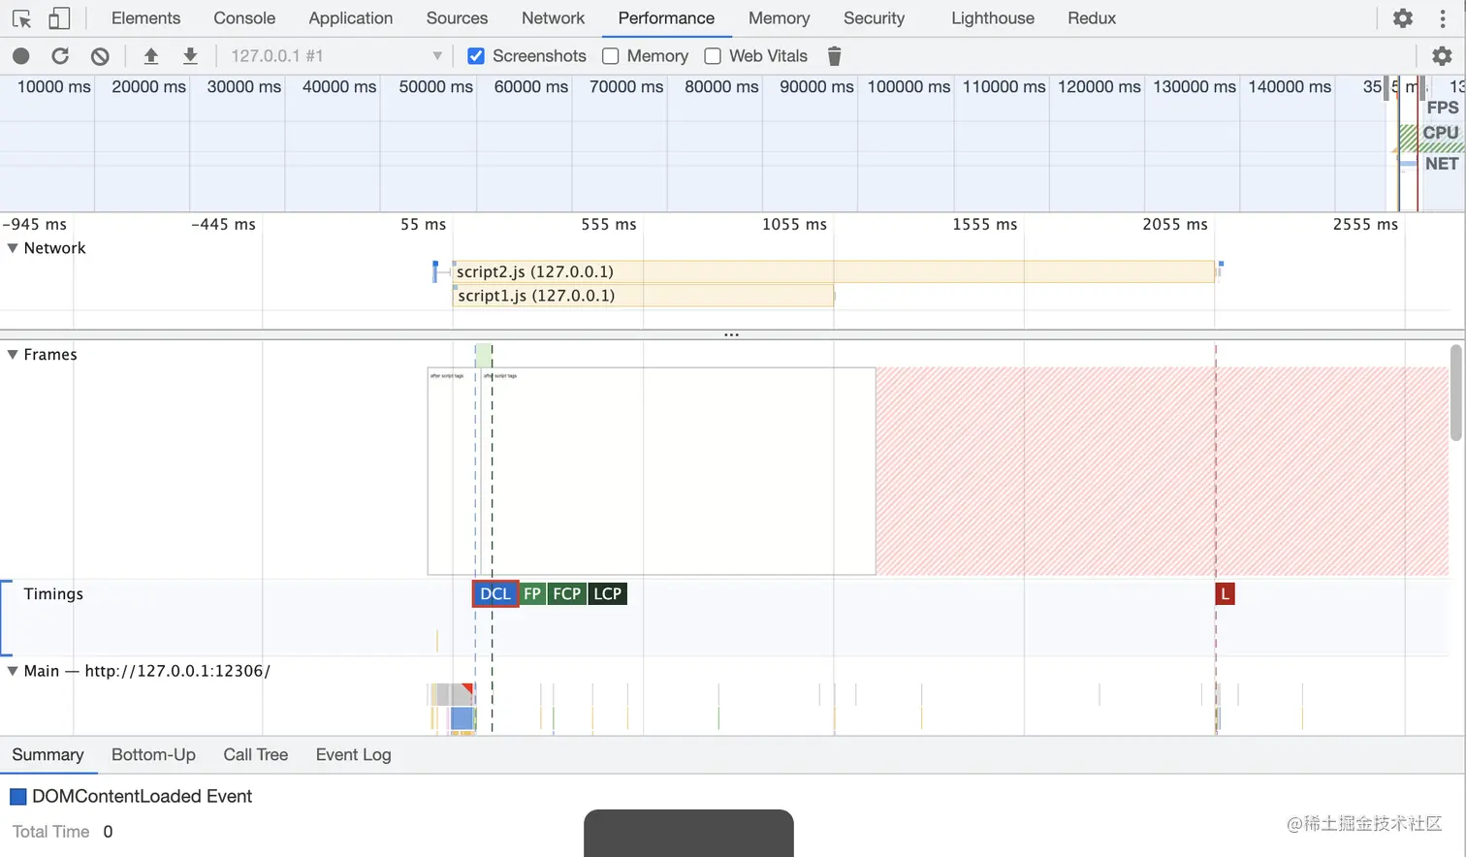Screen dimensions: 1466x857
Task: Click the Timings track label
Action: [53, 594]
